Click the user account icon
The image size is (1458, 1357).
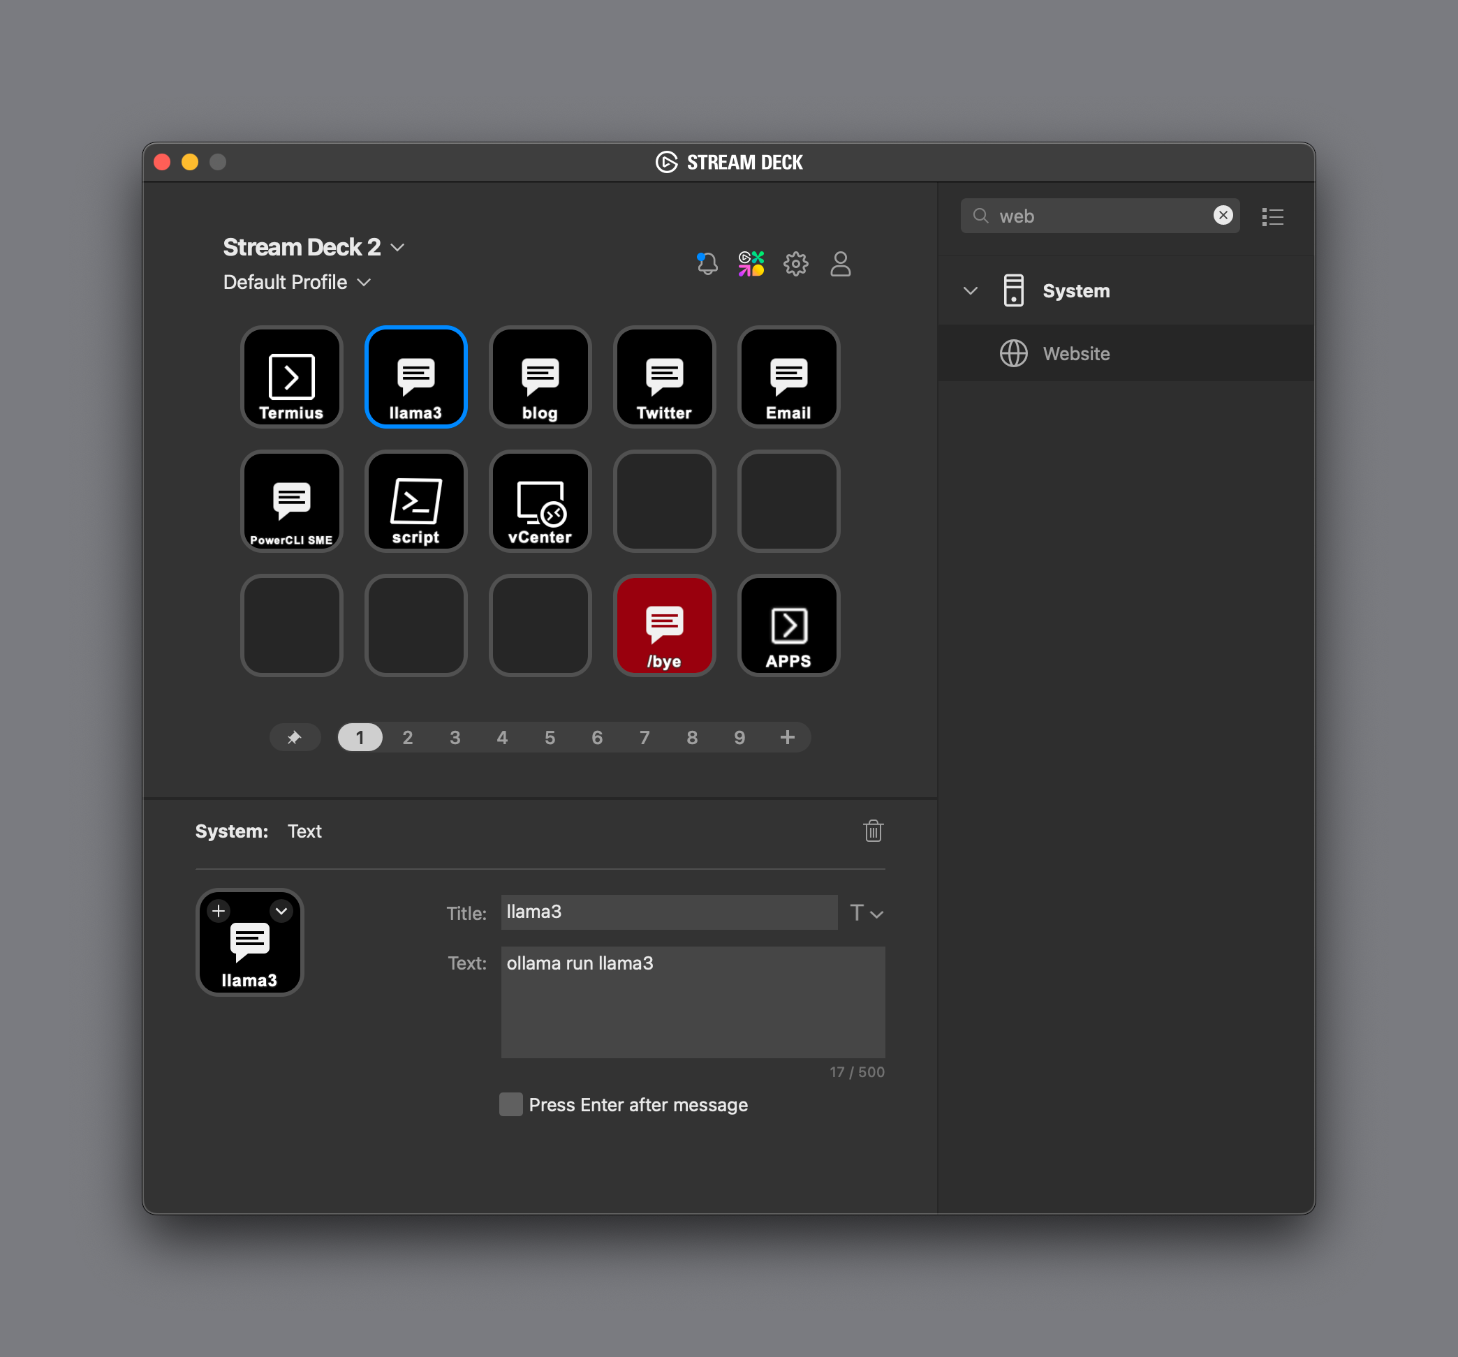tap(840, 263)
